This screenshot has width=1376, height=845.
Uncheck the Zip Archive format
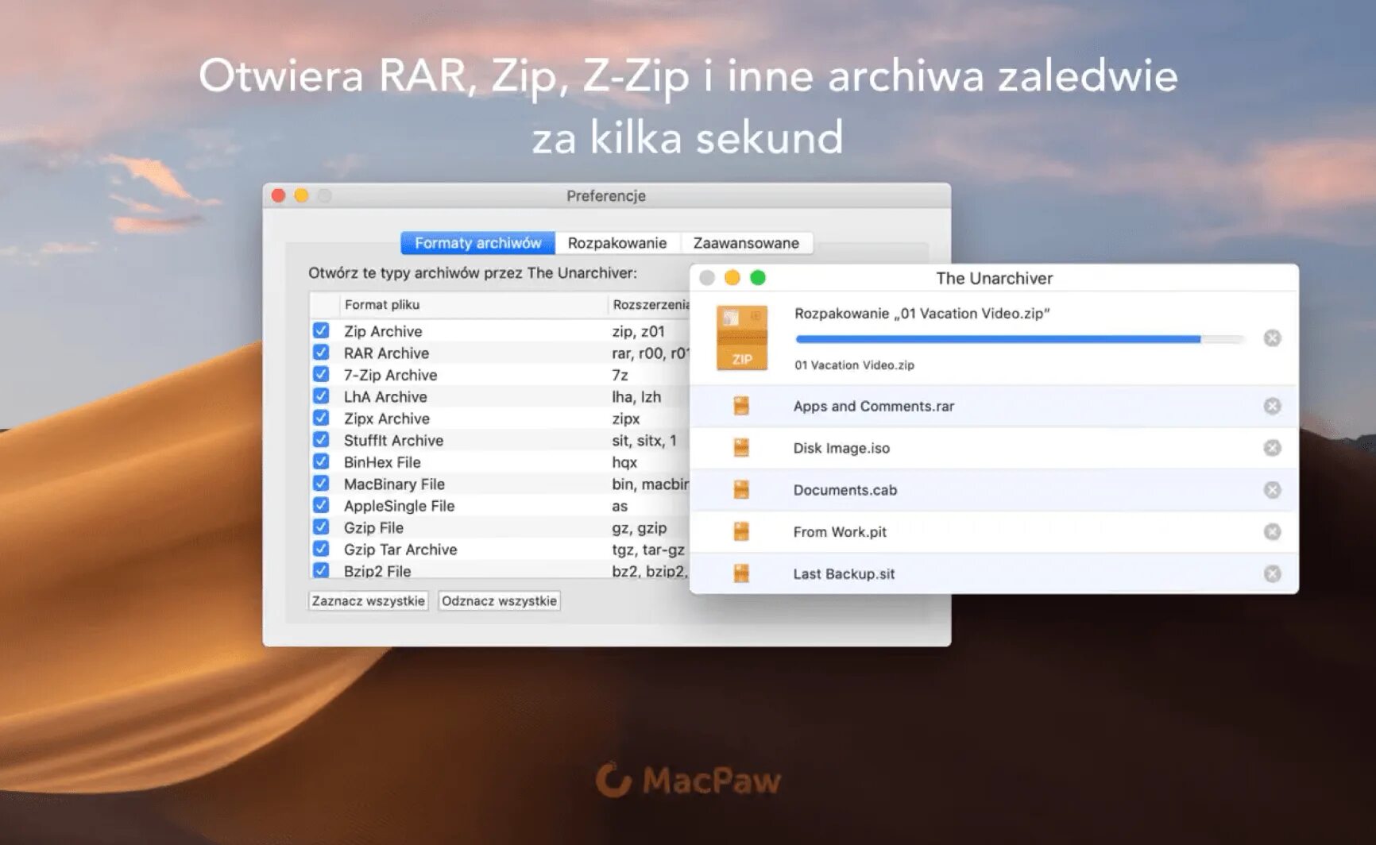[x=321, y=330]
